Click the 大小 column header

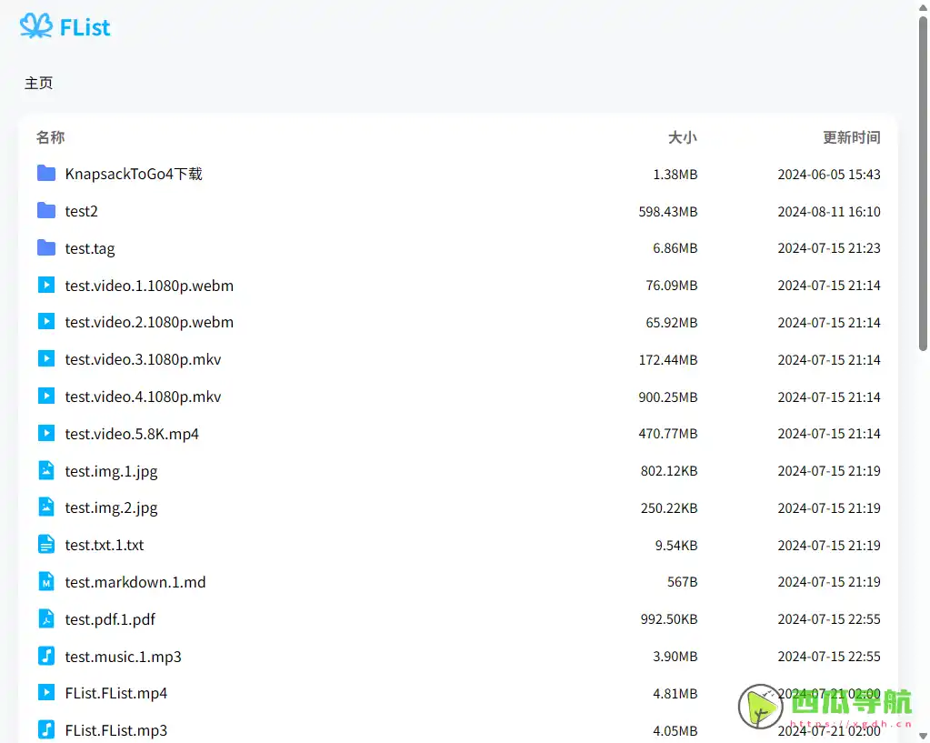[682, 137]
